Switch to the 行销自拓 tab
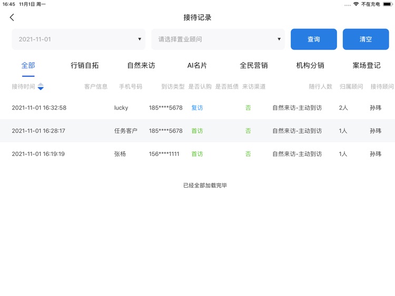This screenshot has width=395, height=296. coord(85,65)
